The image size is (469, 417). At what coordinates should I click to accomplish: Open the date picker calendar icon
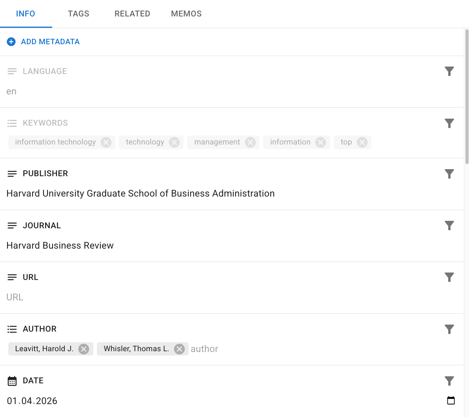coord(451,400)
